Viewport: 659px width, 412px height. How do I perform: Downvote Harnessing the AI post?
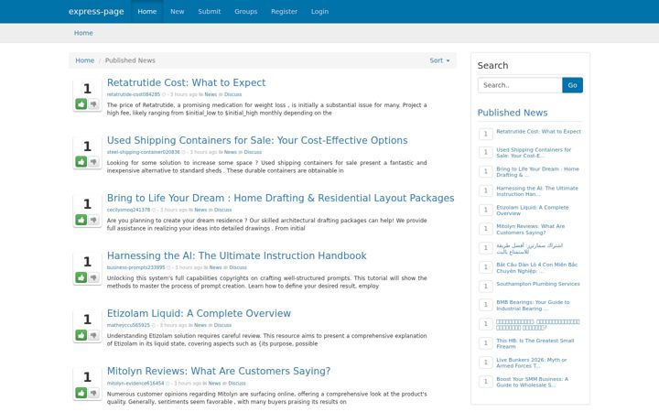[93, 277]
